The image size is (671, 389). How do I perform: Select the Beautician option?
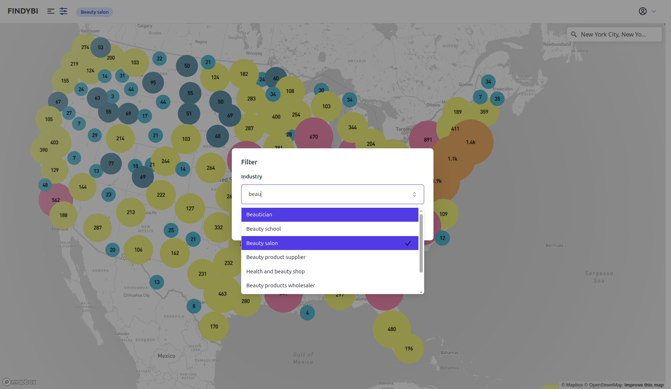coord(330,215)
